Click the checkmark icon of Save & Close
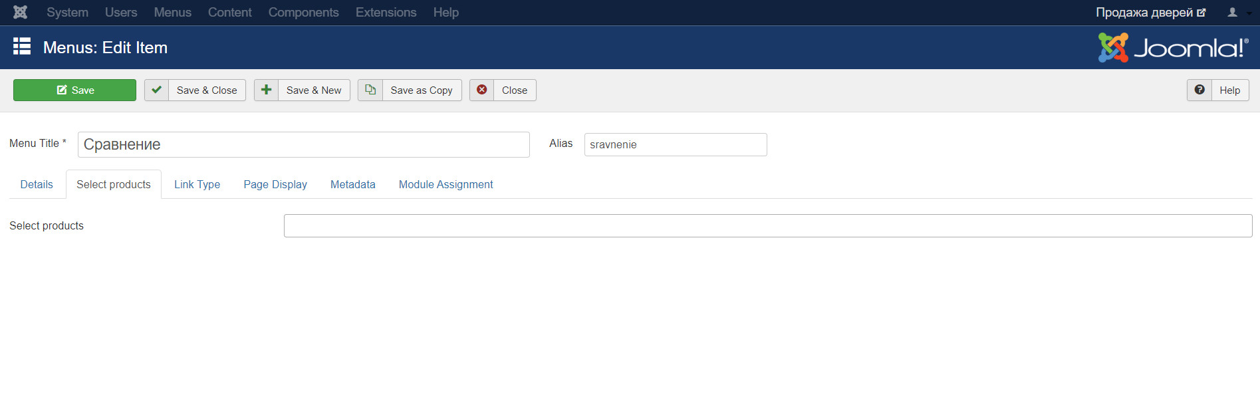The width and height of the screenshot is (1260, 395). coord(156,90)
